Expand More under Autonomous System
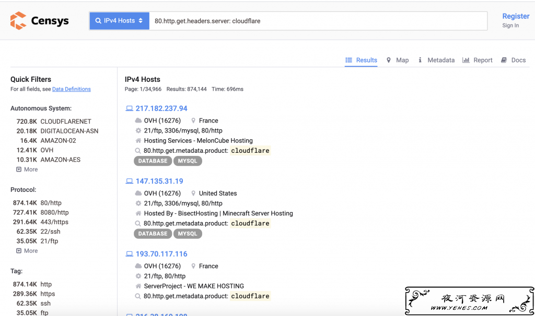Image resolution: width=535 pixels, height=316 pixels. 27,169
